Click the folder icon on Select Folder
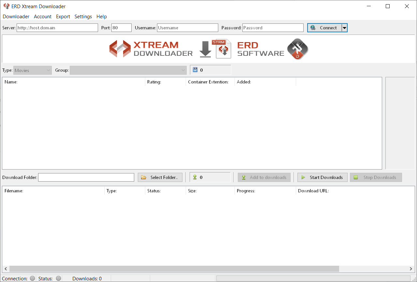 [x=144, y=178]
